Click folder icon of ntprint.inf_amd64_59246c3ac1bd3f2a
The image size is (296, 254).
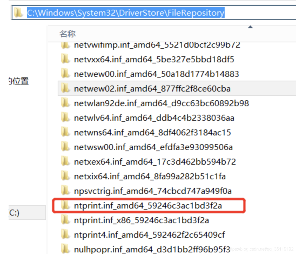65,205
